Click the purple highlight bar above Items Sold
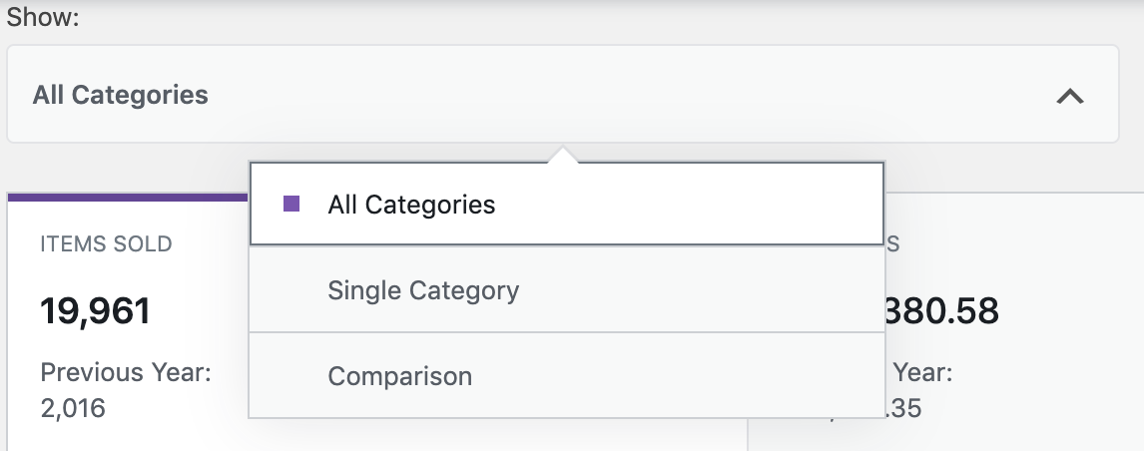 pos(128,197)
